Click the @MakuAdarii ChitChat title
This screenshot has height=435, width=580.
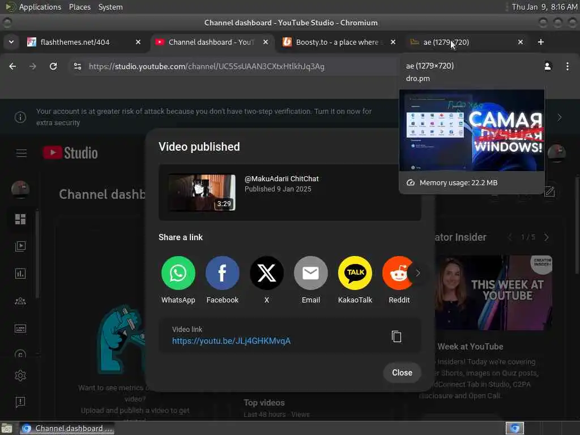[282, 178]
